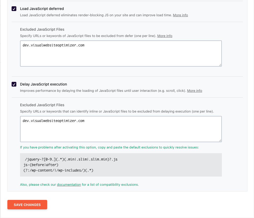This screenshot has width=254, height=218.
Task: Open More info about render-blocking JS deferral
Action: click(x=180, y=15)
